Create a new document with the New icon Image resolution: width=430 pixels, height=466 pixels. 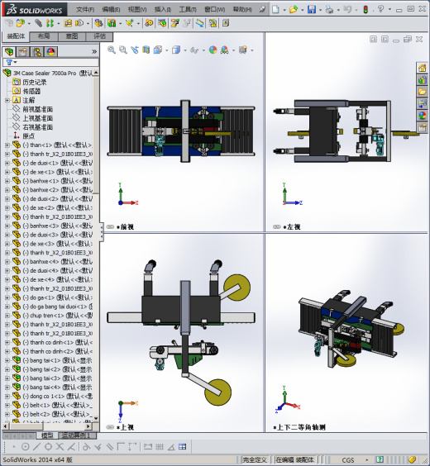275,10
